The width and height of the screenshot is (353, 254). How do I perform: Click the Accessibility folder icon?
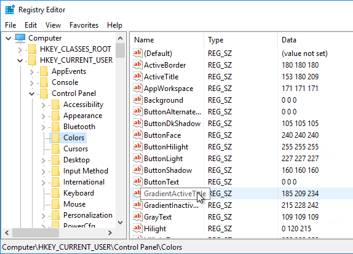coord(55,105)
